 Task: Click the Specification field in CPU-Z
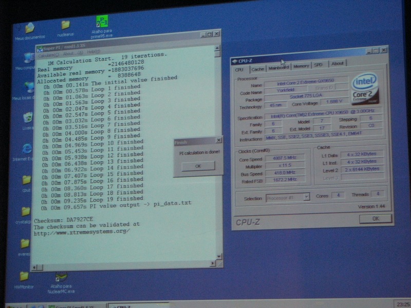coord(323,113)
